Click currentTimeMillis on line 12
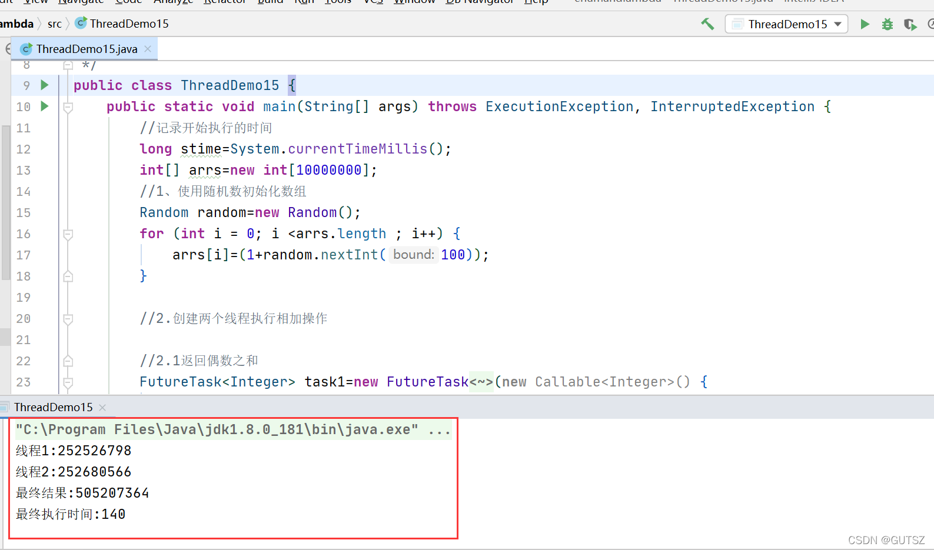 357,149
